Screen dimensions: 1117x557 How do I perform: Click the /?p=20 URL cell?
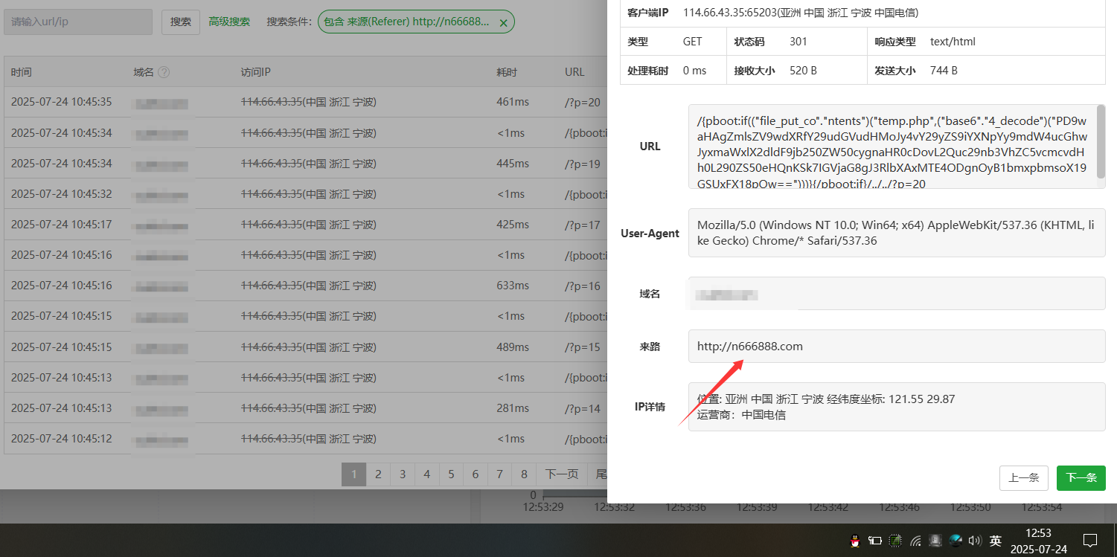[583, 102]
